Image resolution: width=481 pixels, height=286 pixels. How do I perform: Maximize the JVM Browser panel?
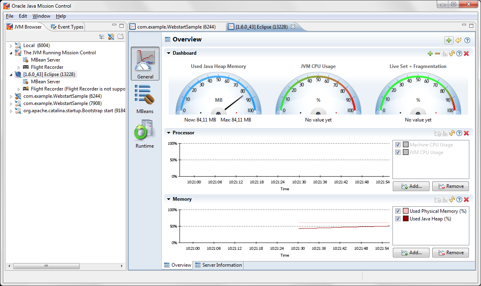click(x=122, y=26)
